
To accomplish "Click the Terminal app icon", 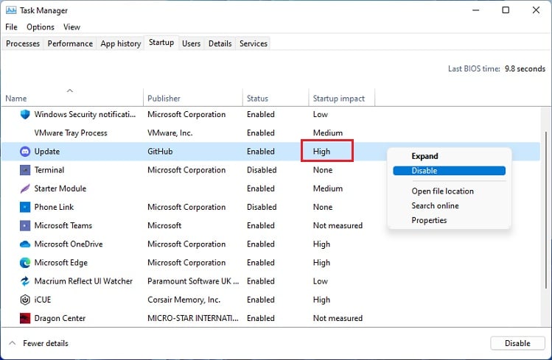I will (x=25, y=170).
